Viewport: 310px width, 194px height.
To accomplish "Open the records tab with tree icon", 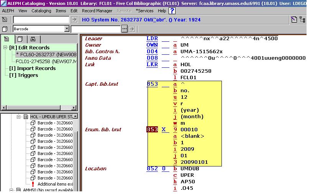I will pyautogui.click(x=7, y=39).
